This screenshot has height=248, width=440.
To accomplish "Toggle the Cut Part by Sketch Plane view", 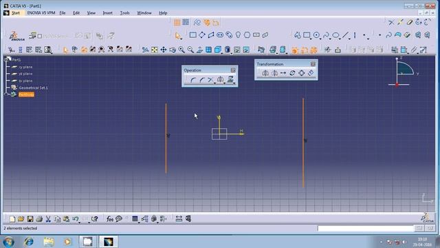I will click(x=261, y=50).
